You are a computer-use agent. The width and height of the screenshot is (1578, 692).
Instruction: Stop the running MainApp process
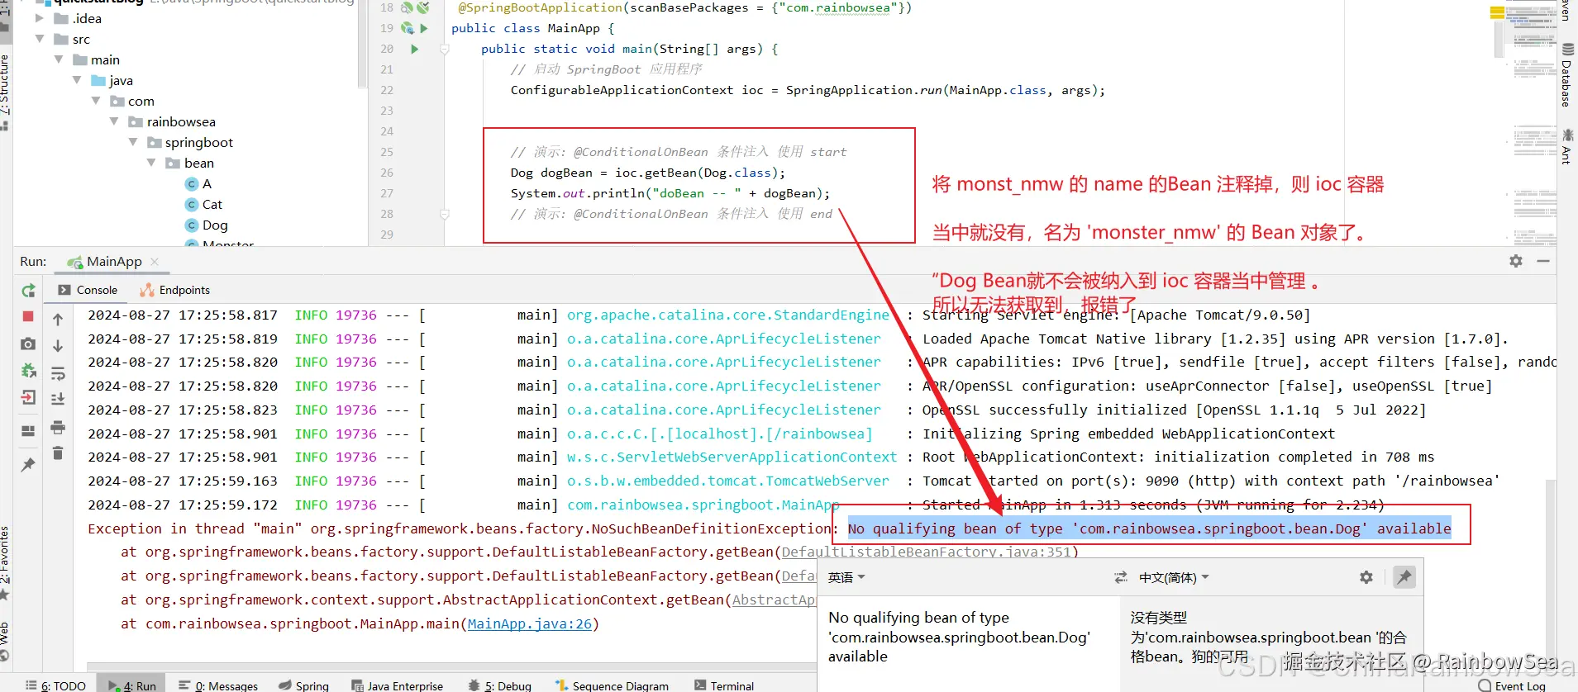click(x=28, y=316)
